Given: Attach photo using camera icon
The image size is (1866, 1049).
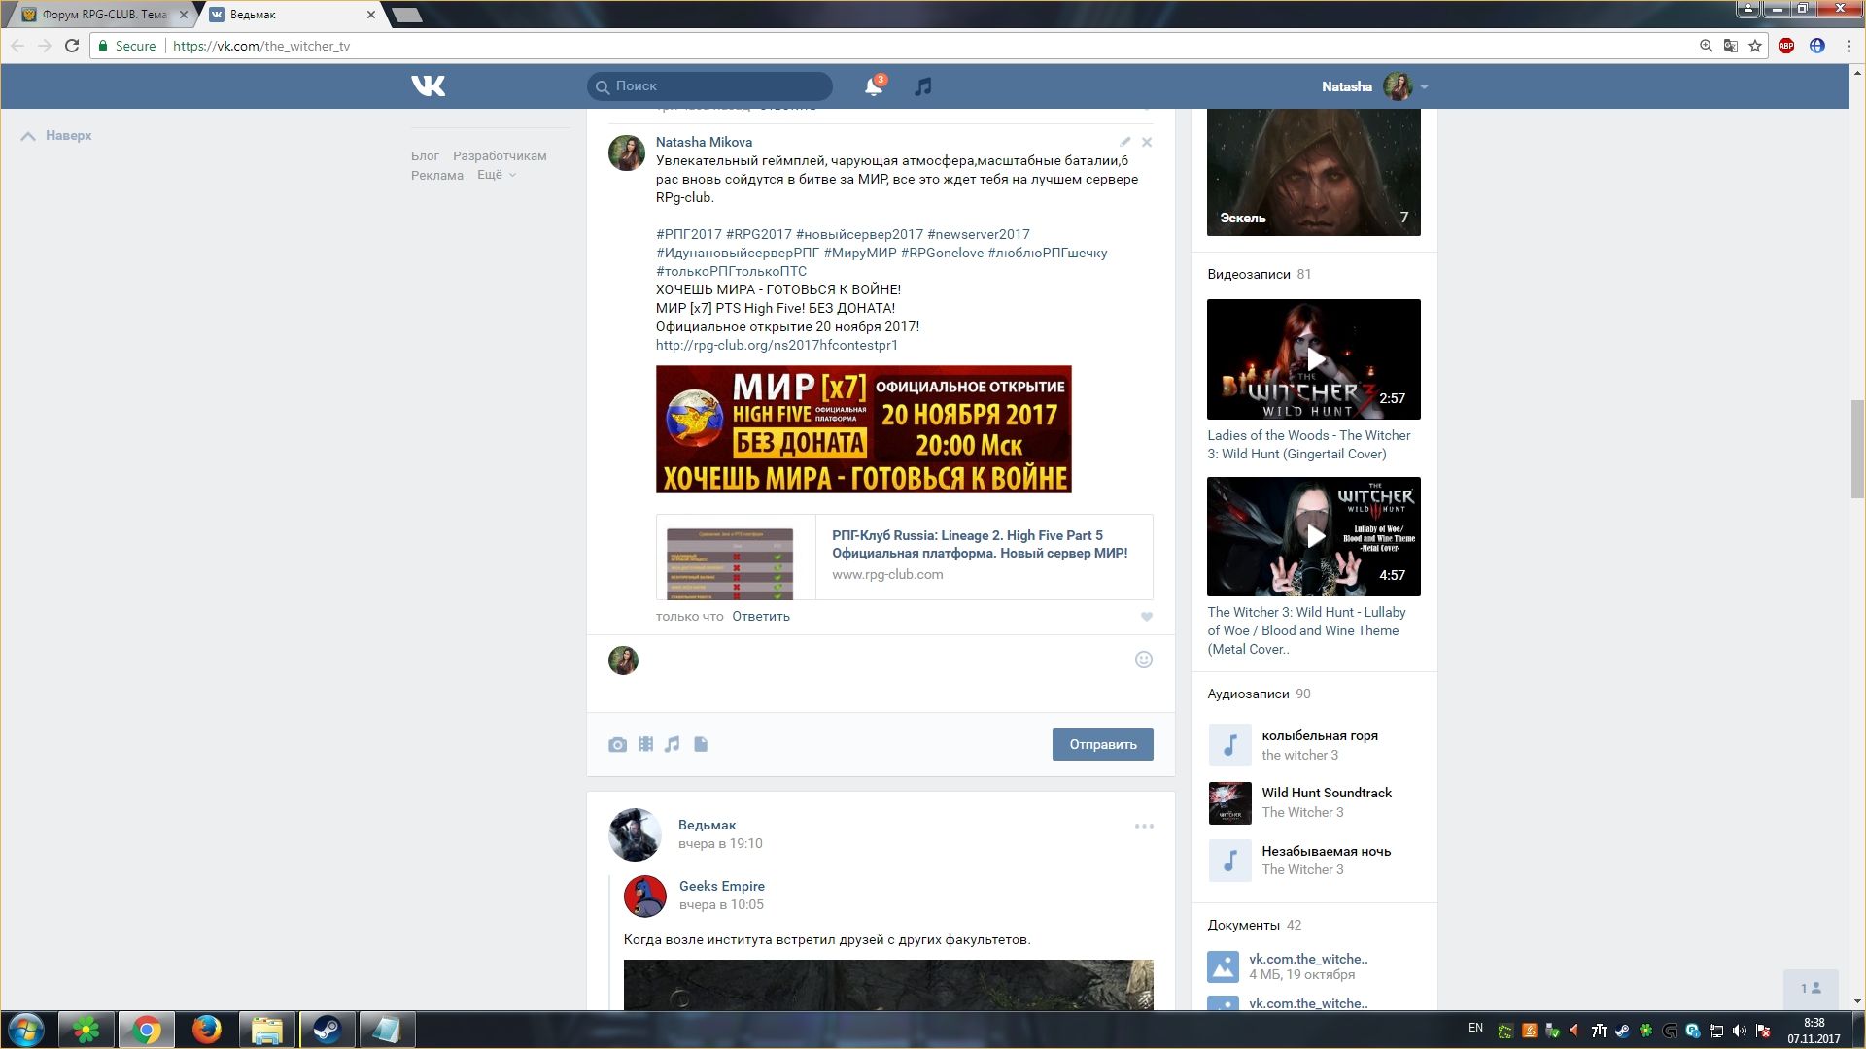Looking at the screenshot, I should (x=617, y=745).
